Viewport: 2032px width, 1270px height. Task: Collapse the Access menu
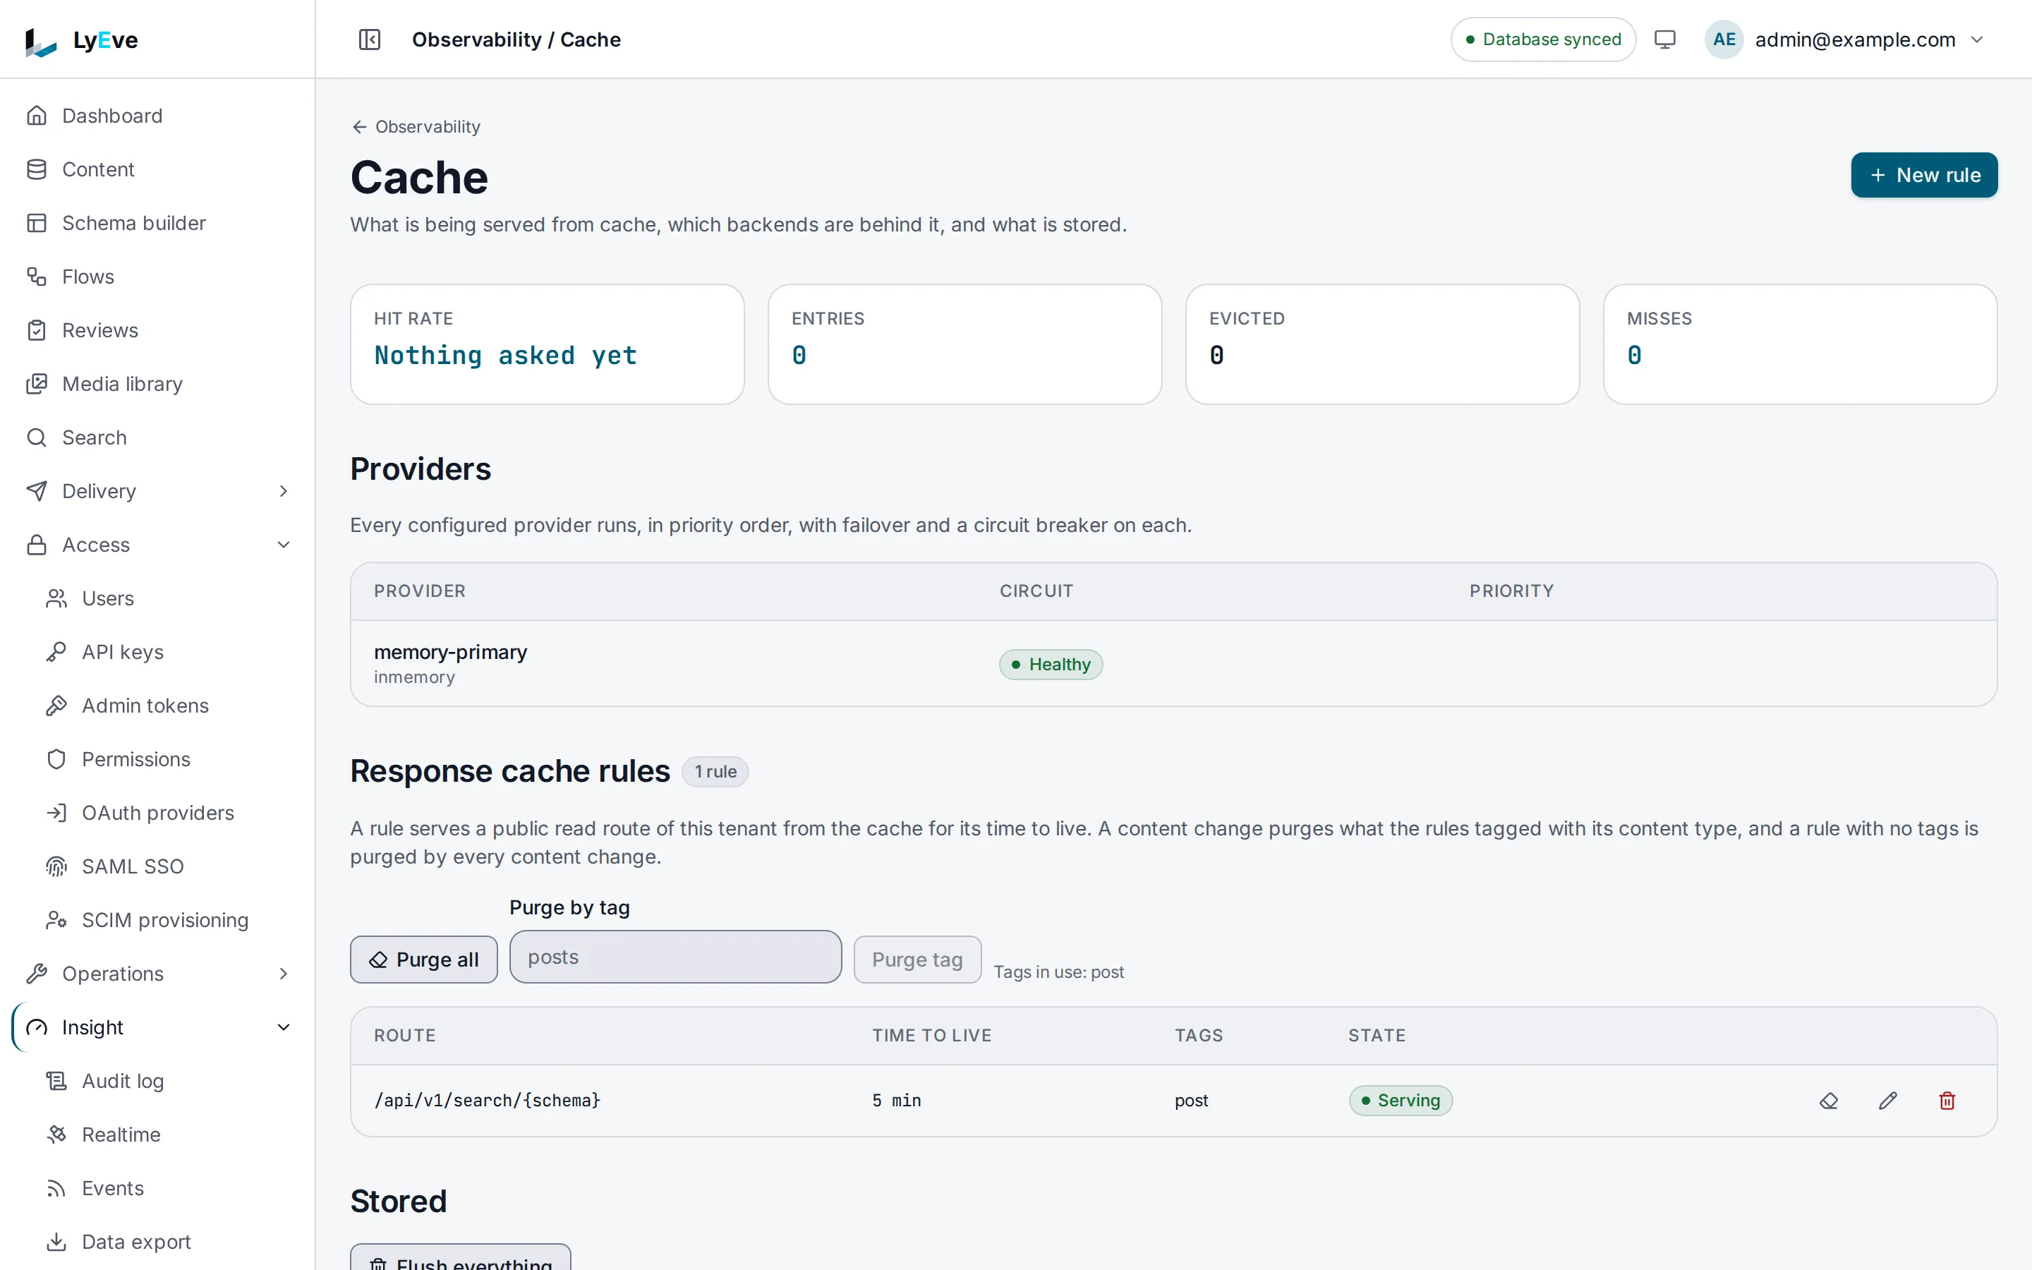click(157, 545)
